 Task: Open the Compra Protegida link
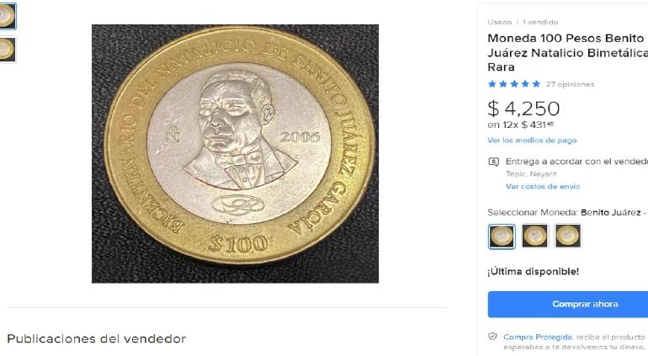pyautogui.click(x=537, y=337)
